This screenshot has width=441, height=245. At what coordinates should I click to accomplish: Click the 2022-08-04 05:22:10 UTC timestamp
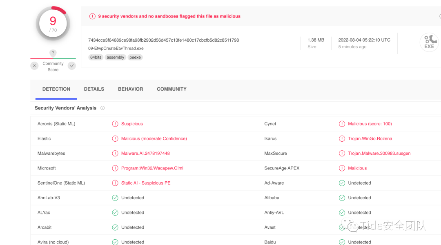click(364, 40)
